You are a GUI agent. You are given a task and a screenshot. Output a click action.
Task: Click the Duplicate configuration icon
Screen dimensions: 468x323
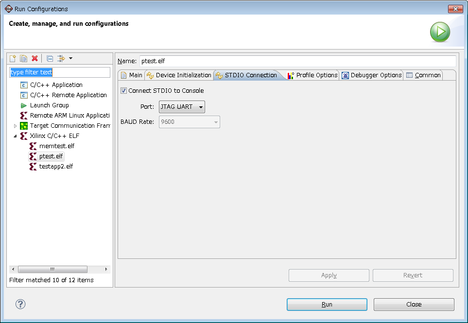(x=23, y=59)
